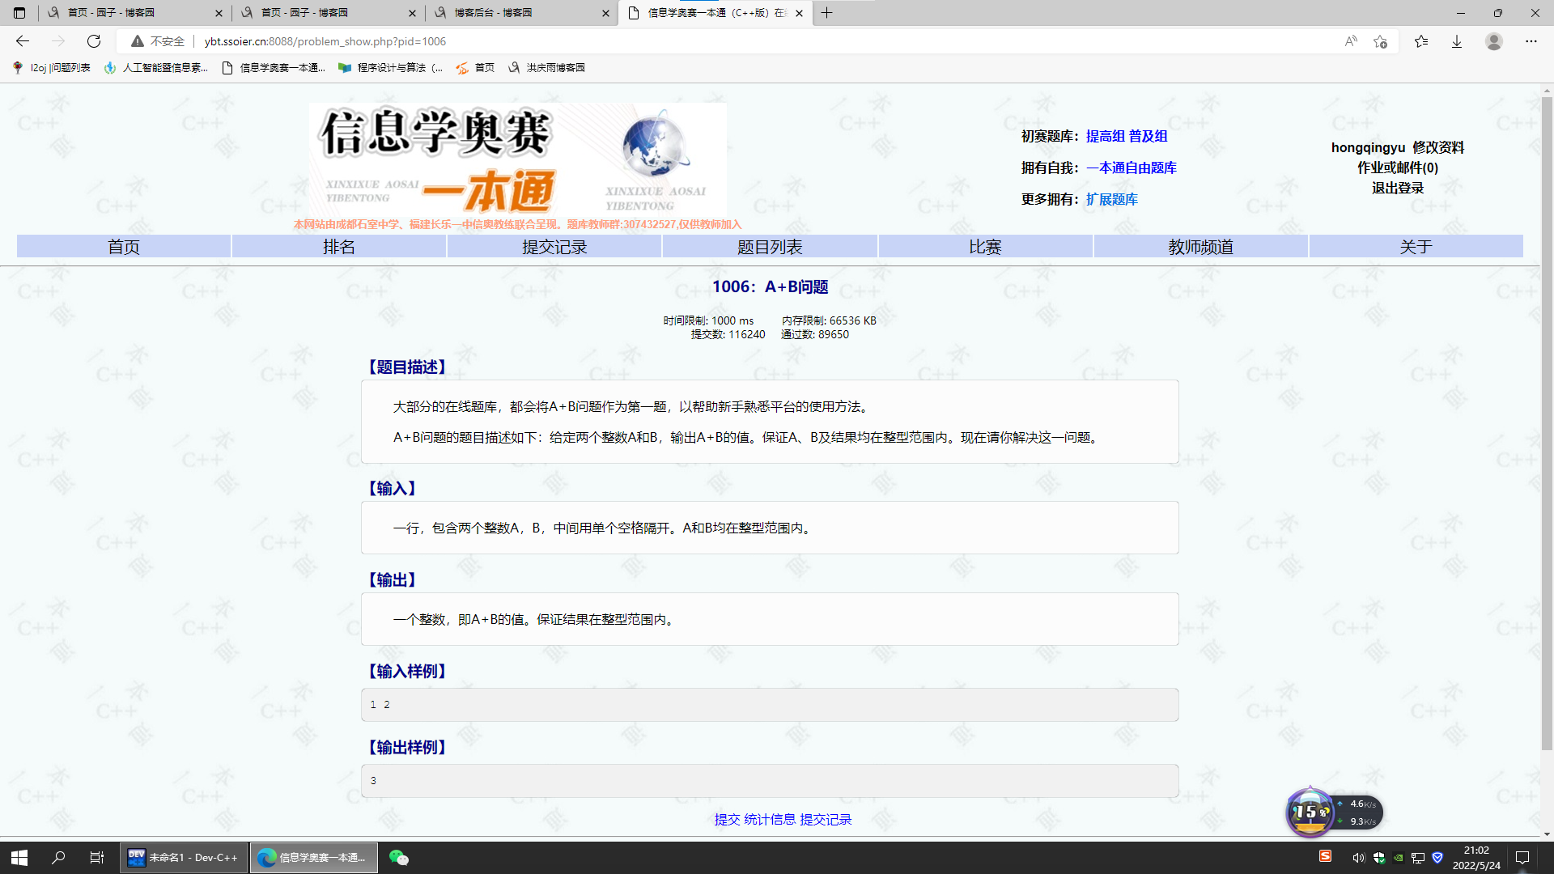Open WeChat from the taskbar
This screenshot has width=1554, height=874.
(x=399, y=858)
